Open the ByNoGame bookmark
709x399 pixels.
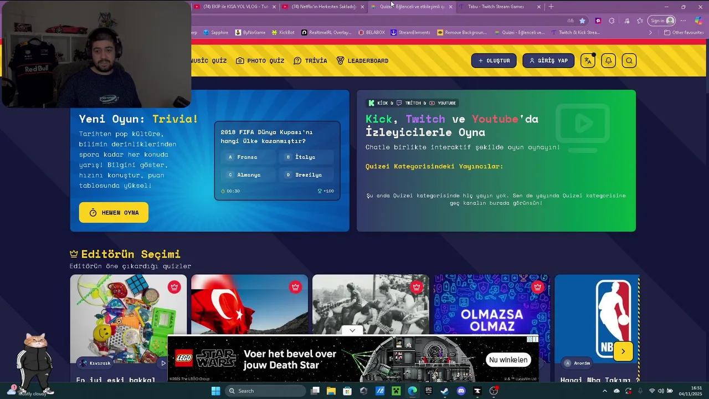click(x=250, y=32)
